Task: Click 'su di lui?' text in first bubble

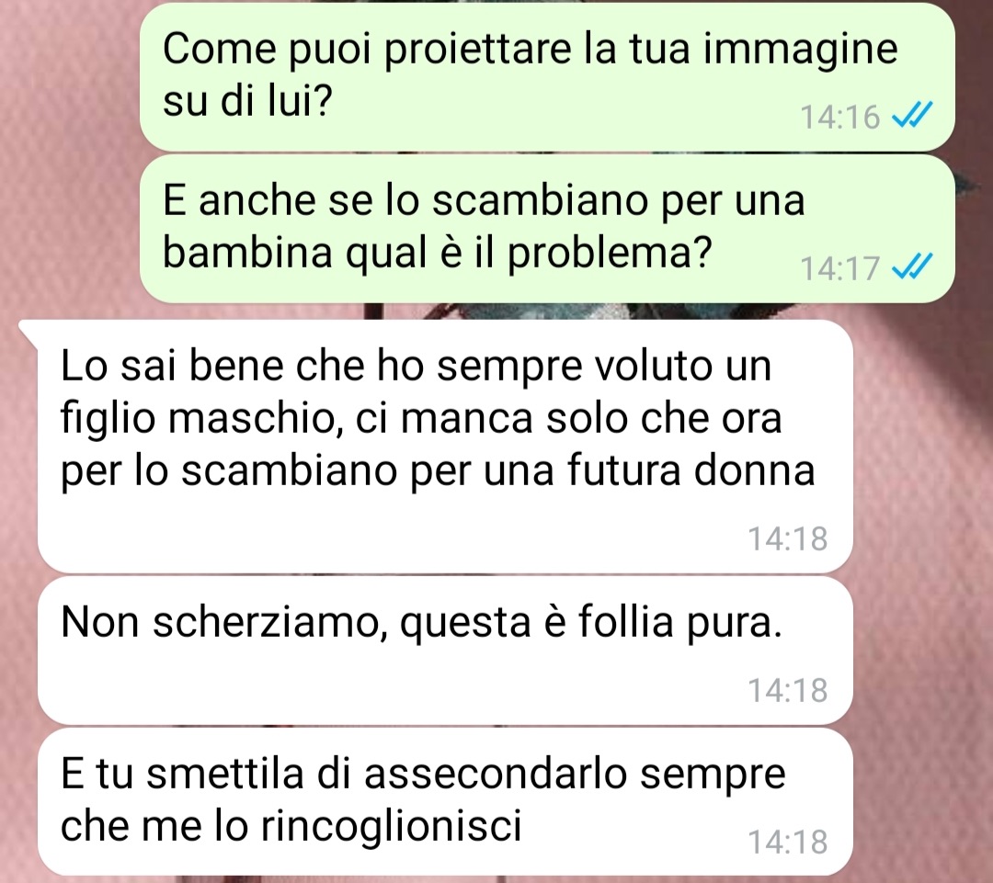Action: coord(247,101)
